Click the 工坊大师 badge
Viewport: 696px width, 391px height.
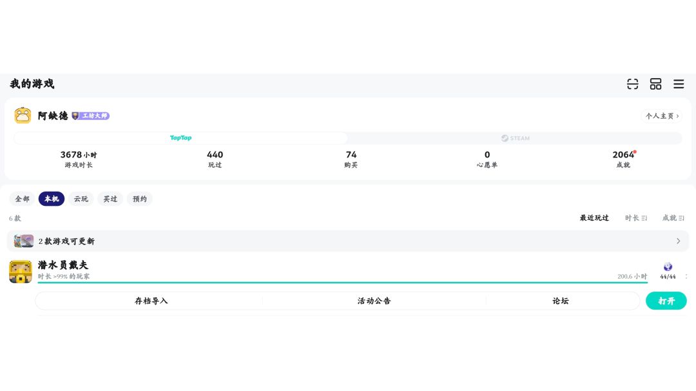pos(91,116)
